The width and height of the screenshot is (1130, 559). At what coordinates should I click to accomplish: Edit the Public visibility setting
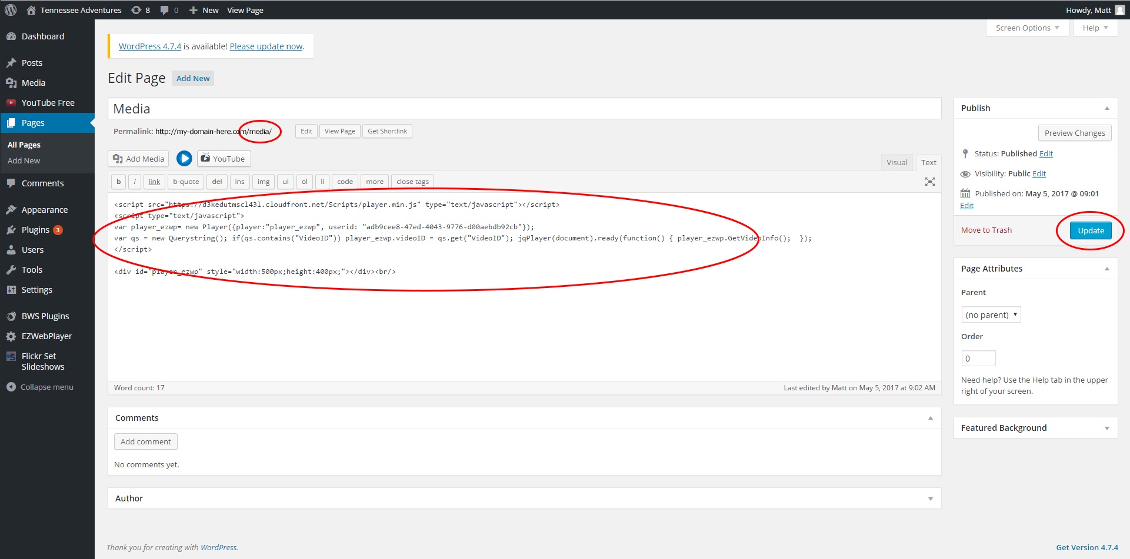(x=1039, y=174)
